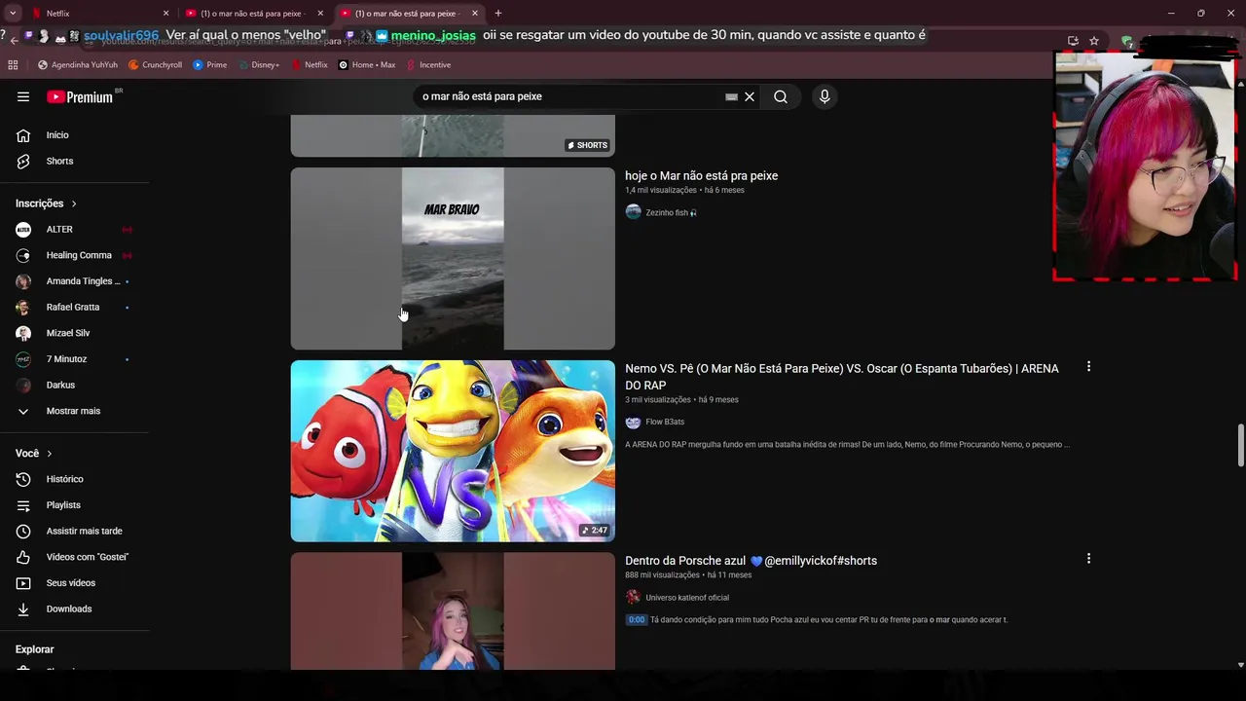Click in the search box text field
This screenshot has height=701, width=1246.
[569, 96]
